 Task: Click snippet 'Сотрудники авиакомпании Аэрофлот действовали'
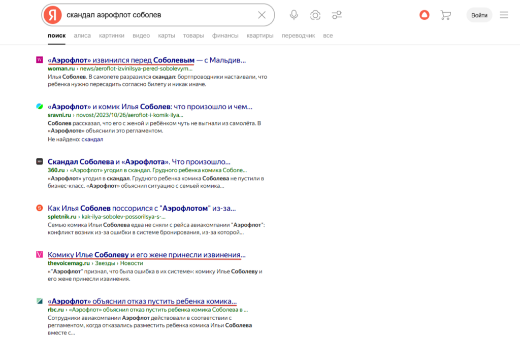click(150, 325)
